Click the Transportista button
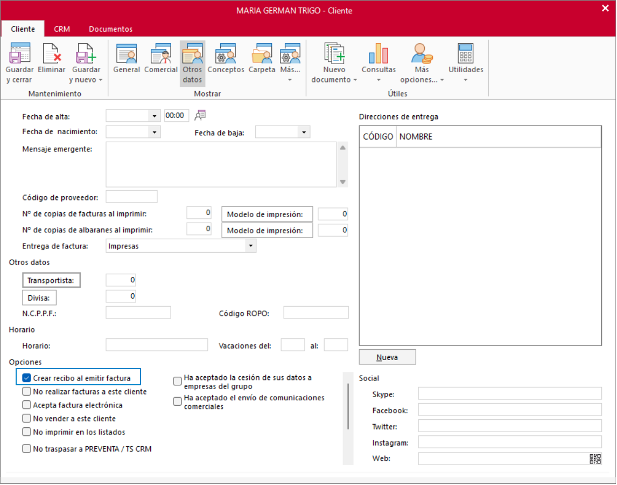The height and width of the screenshot is (485, 617). tap(51, 280)
